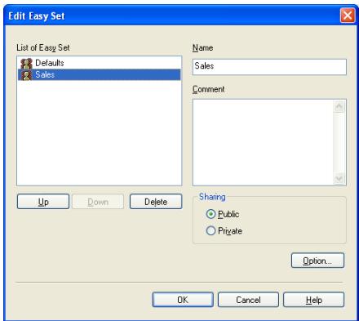Select the Sales entry in list
This screenshot has width=359, height=321.
(x=99, y=74)
